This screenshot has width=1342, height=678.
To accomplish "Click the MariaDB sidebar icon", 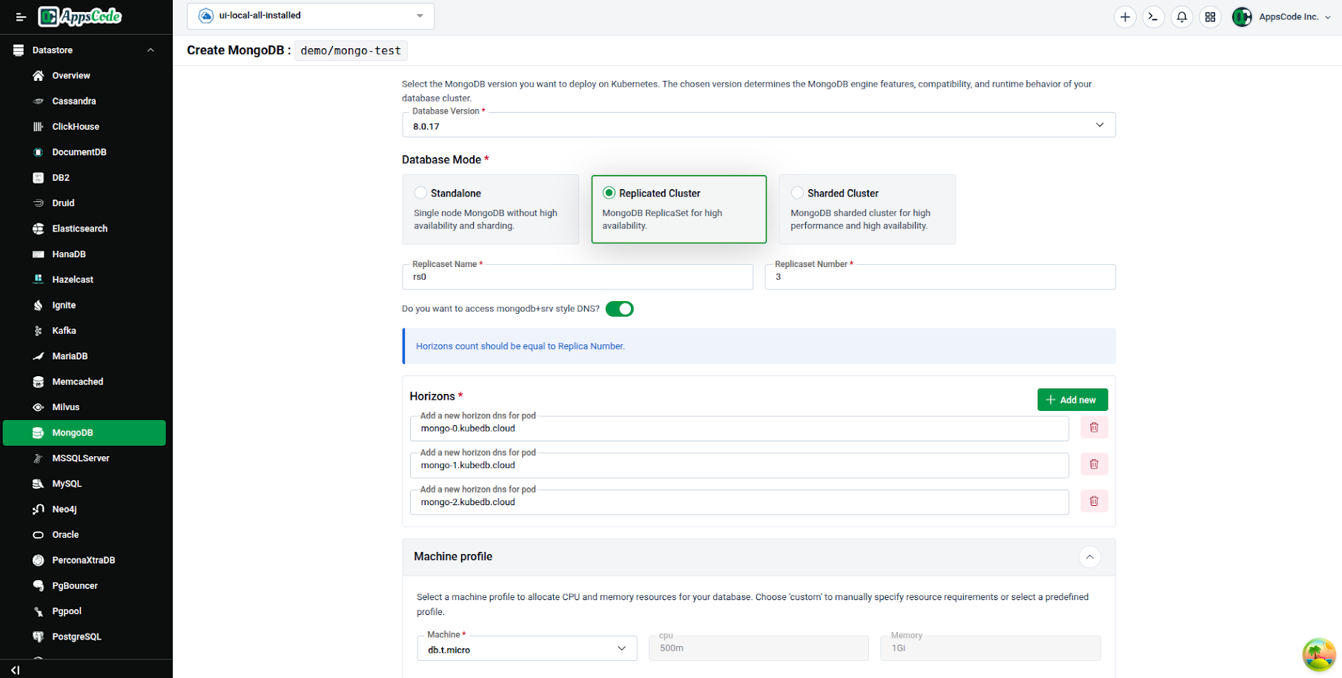I will point(38,356).
